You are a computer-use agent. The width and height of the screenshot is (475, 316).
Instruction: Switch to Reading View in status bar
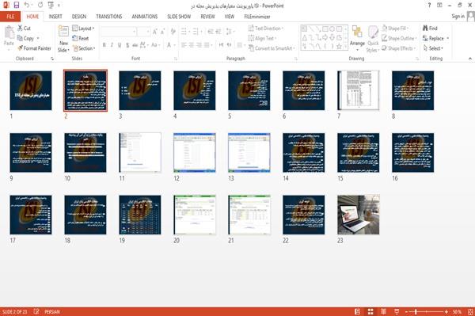[383, 311]
